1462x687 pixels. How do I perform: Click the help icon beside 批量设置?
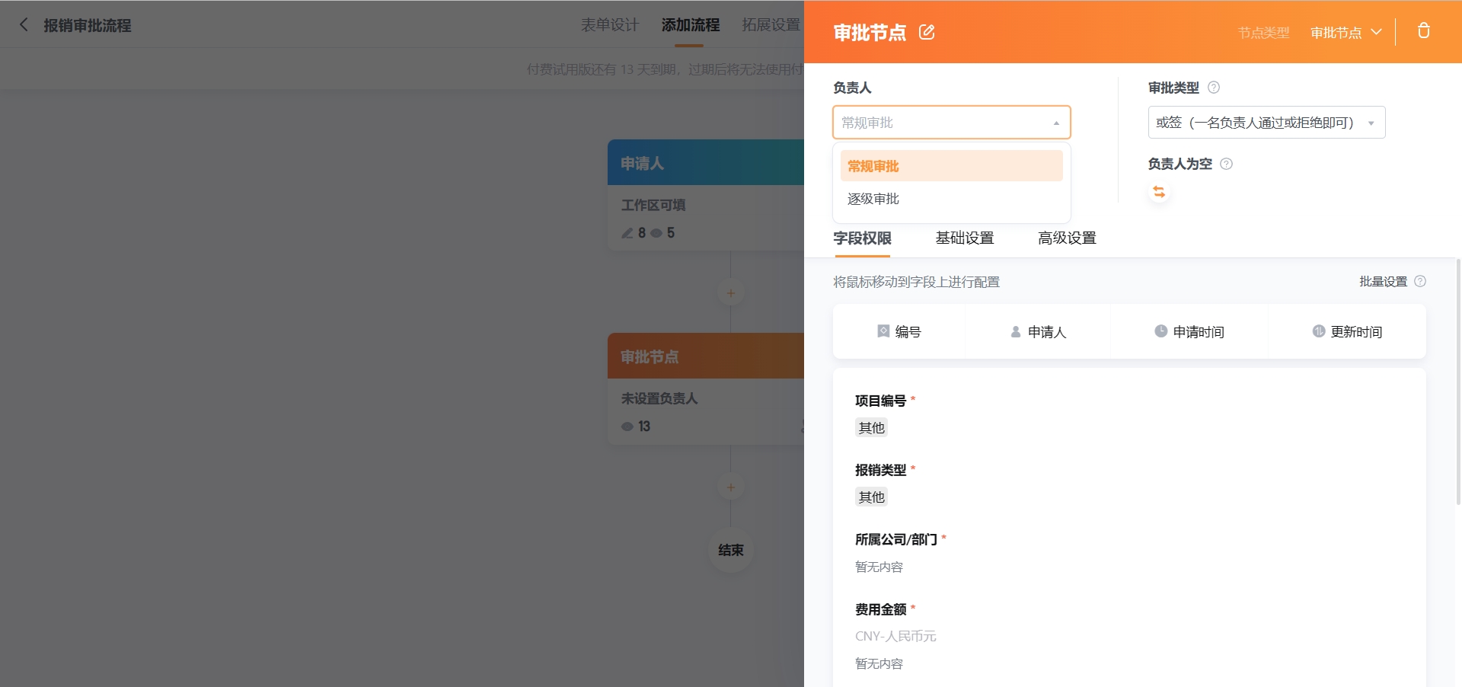coord(1420,282)
